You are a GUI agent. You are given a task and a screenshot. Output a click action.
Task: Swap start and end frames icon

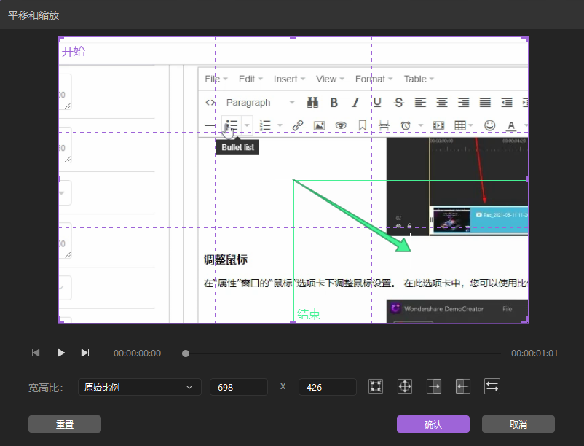(492, 387)
